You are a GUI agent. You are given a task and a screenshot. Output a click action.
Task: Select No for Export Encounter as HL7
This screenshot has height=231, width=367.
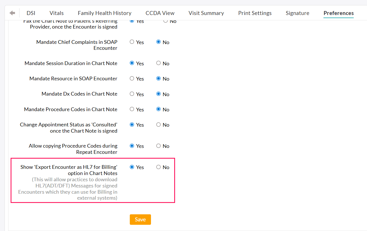(x=158, y=167)
